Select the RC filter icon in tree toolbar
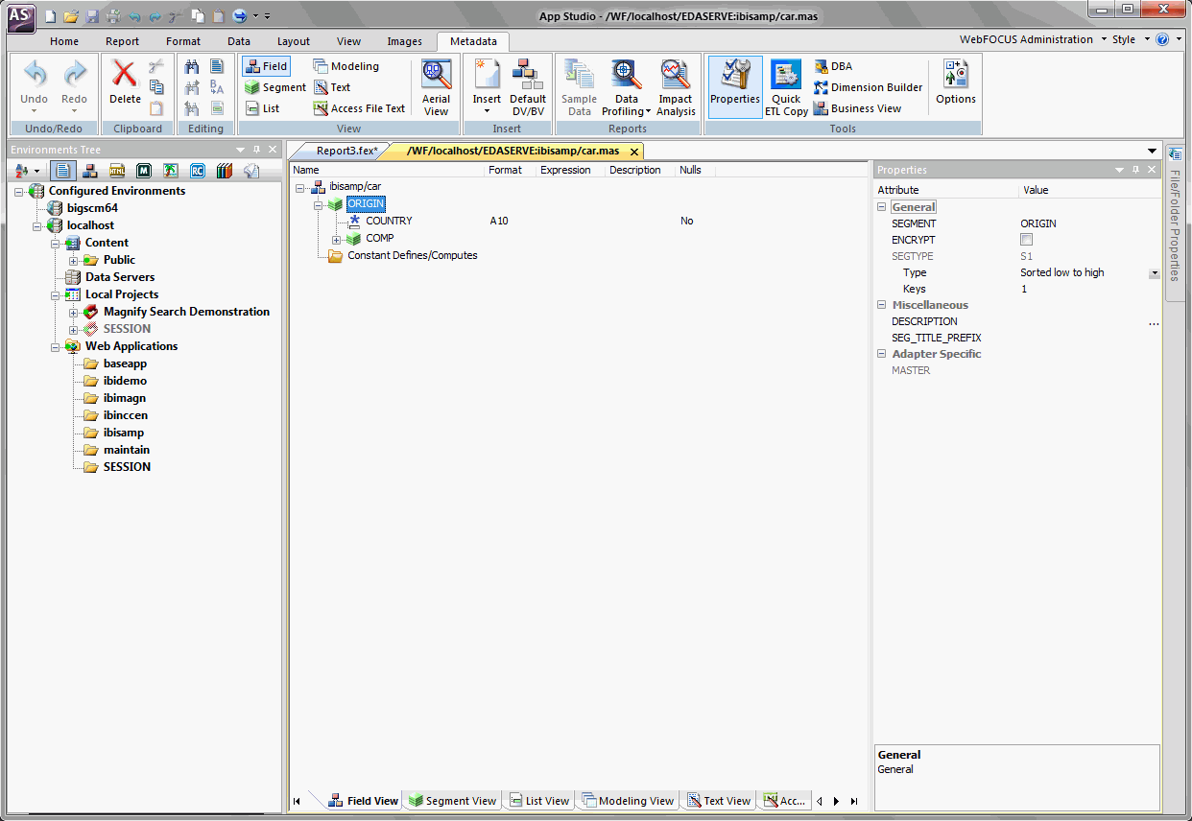The height and width of the screenshot is (821, 1192). 198,171
